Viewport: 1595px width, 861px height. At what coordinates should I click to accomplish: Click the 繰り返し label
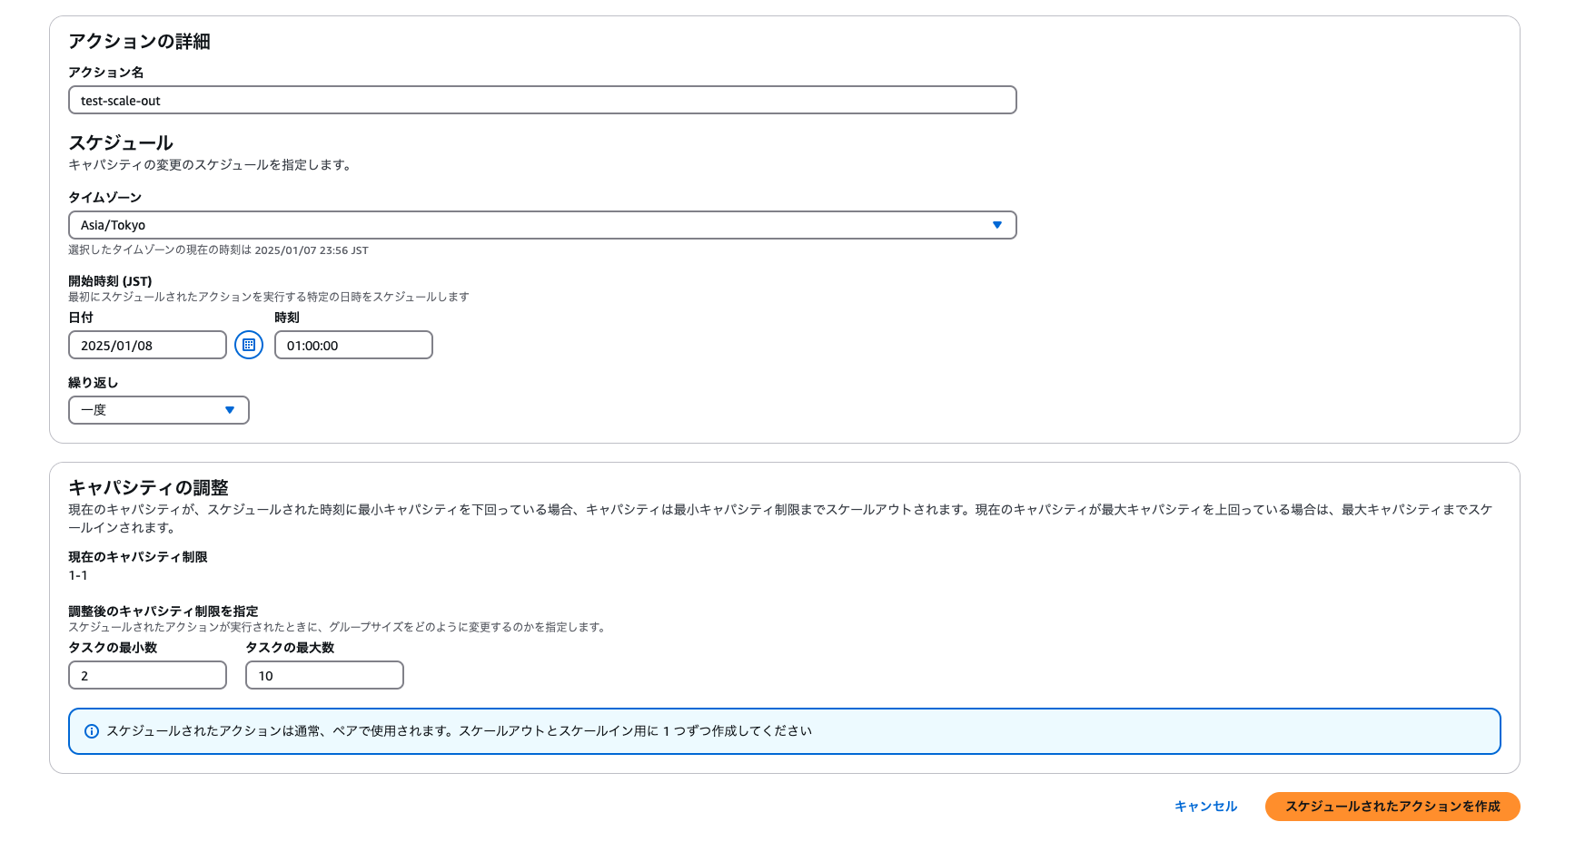[x=93, y=383]
